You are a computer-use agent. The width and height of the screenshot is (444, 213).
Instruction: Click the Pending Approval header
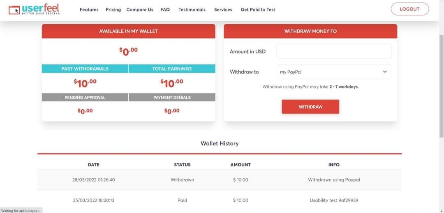click(x=85, y=97)
